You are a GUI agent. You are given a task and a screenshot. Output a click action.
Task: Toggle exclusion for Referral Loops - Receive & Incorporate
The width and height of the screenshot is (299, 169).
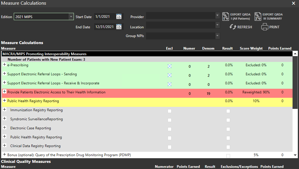(169, 84)
